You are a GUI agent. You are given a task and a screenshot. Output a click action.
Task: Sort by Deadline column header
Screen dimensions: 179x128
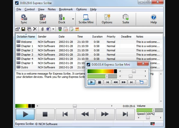(127, 37)
